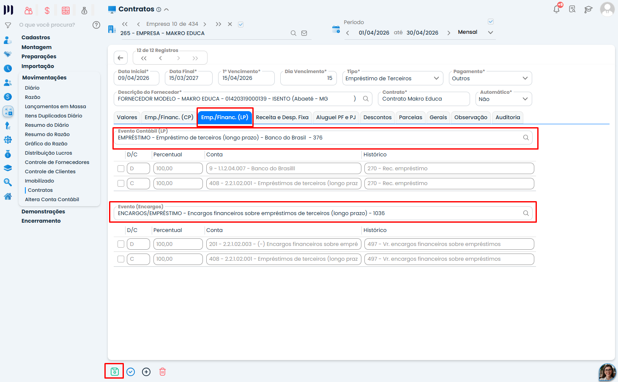Add a new record with plus icon
This screenshot has height=382, width=618.
click(146, 372)
